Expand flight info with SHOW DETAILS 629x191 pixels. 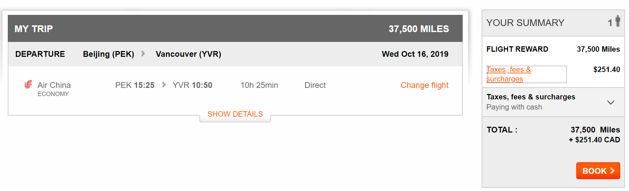[235, 114]
